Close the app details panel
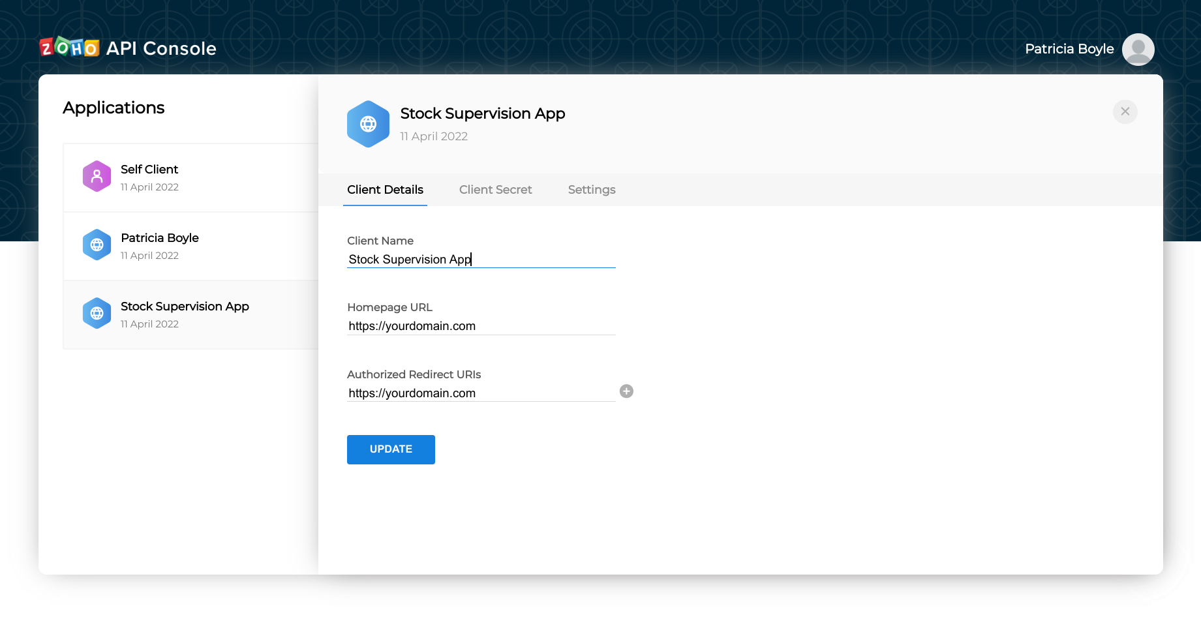Viewport: 1201px width, 617px height. [1125, 112]
